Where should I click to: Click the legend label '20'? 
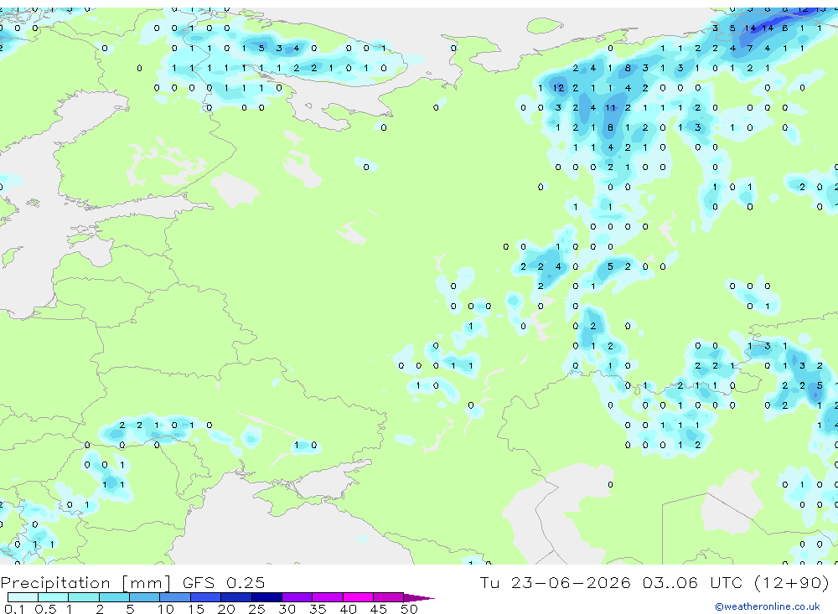tap(226, 609)
